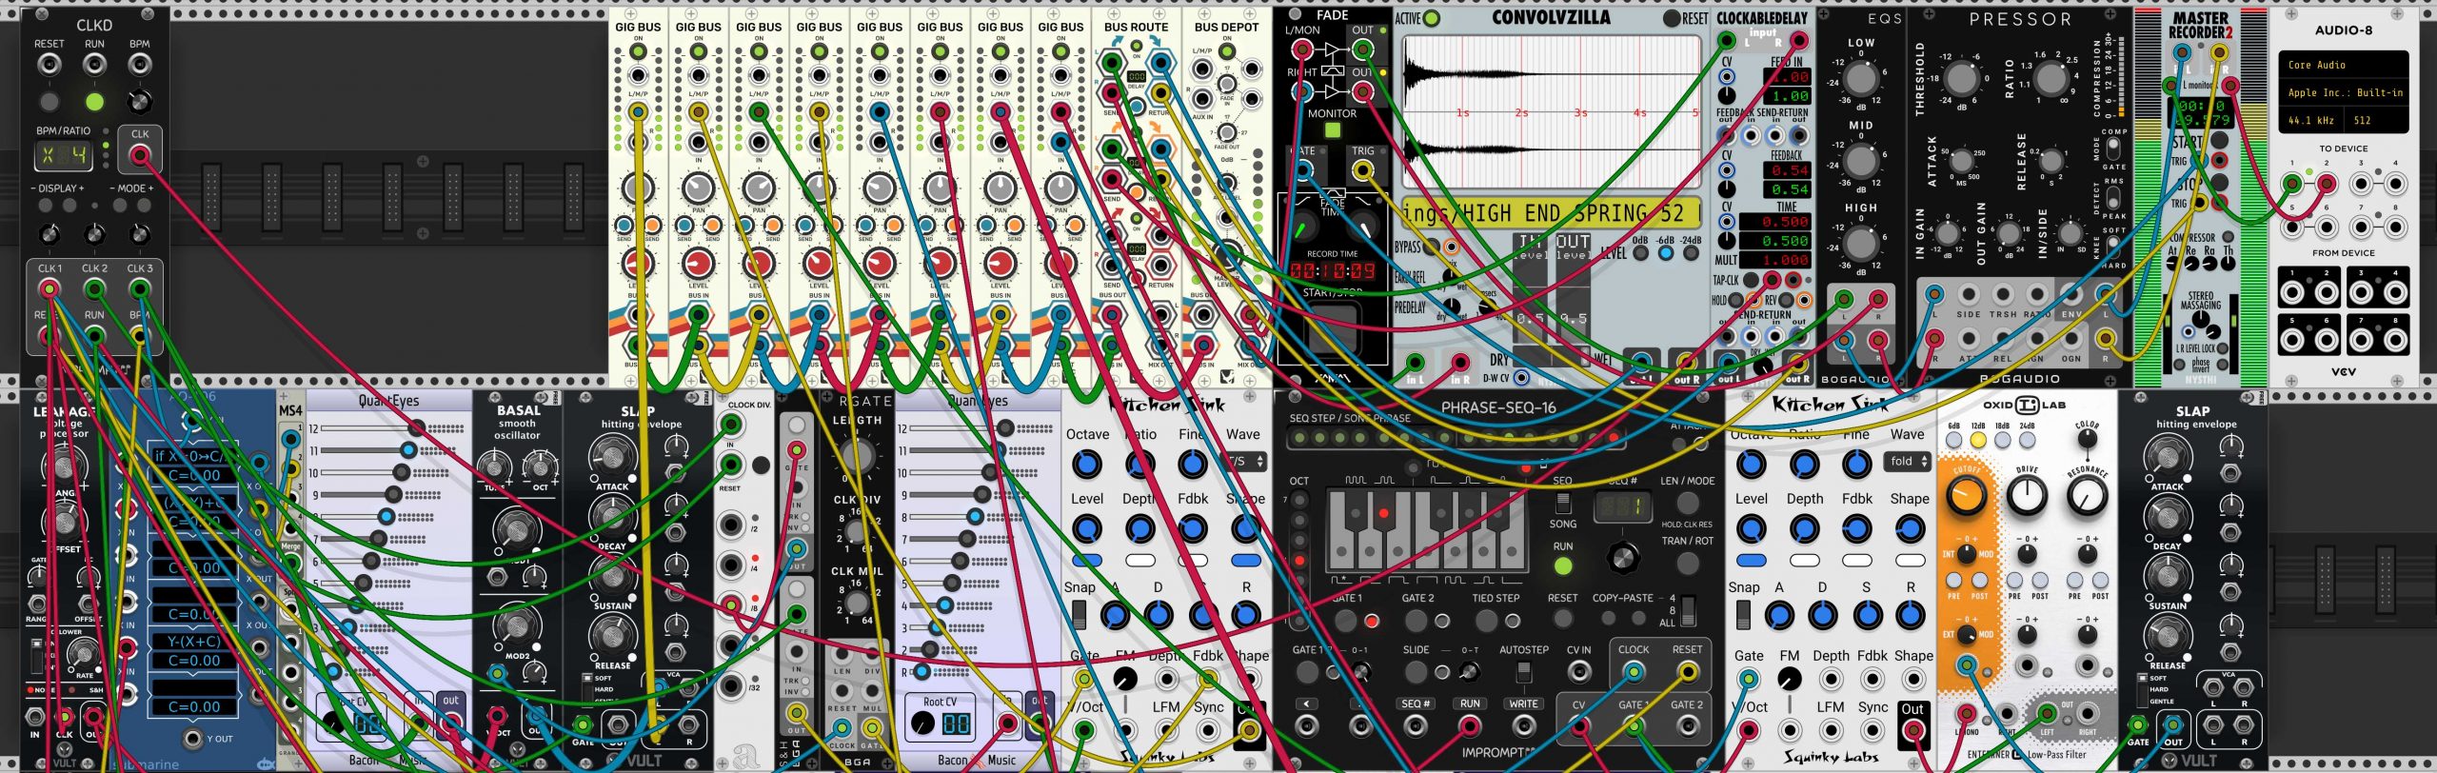Click the red CLK output jack on CLKD
2437x773 pixels.
click(140, 154)
